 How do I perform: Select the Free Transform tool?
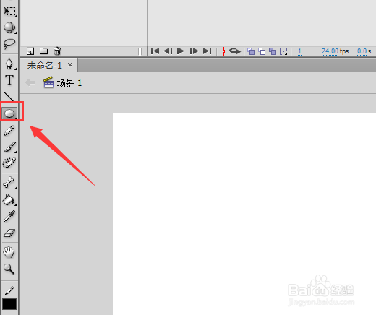click(9, 11)
